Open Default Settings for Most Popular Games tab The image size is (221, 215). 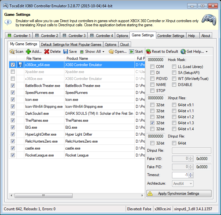(x=71, y=45)
